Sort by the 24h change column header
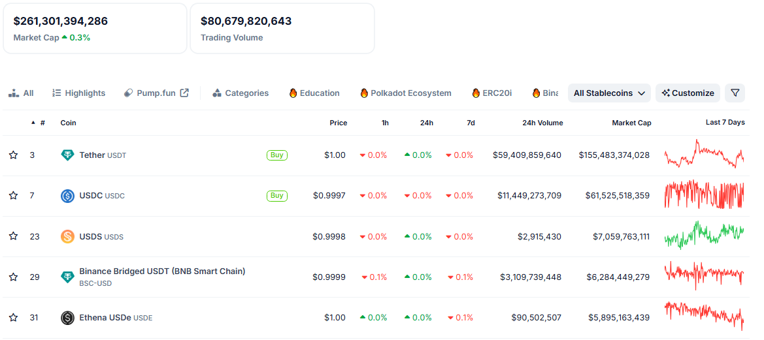Viewport: 764px width, 340px height. point(426,123)
